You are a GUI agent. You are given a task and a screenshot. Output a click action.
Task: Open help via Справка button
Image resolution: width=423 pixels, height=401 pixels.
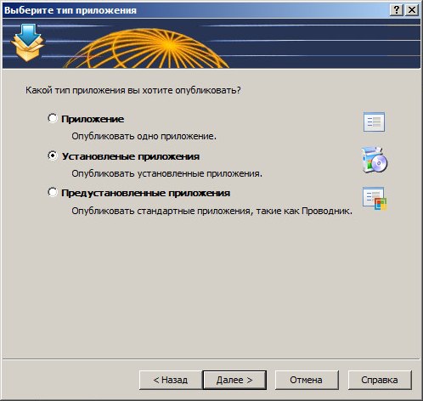[380, 380]
